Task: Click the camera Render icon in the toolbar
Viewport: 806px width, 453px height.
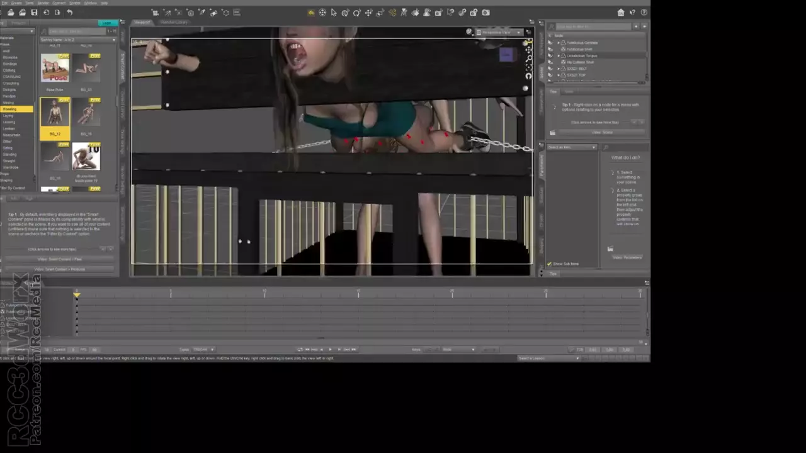Action: [485, 13]
